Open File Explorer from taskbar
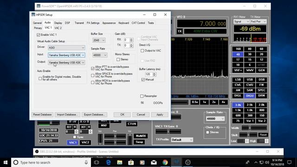Viewport: 297px width, 167px height. (x=120, y=162)
